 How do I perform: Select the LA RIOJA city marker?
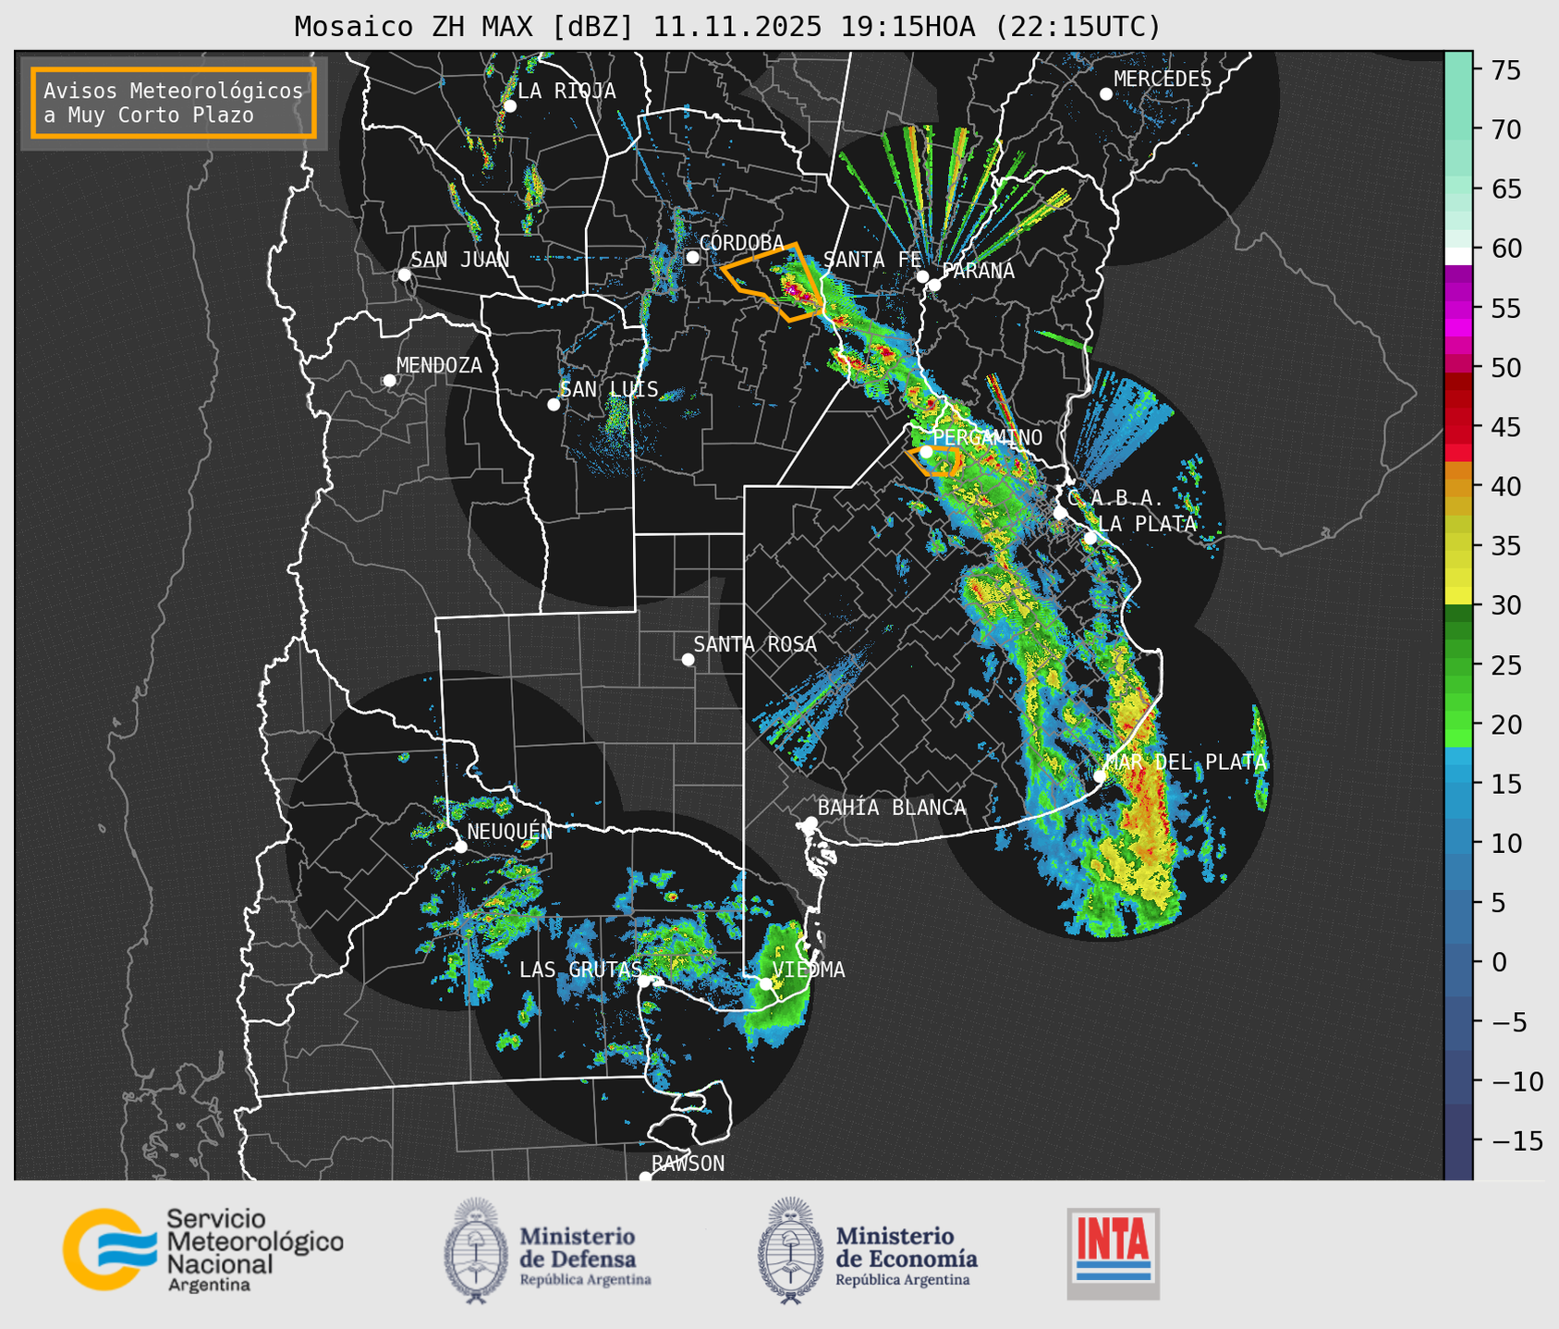pos(509,106)
